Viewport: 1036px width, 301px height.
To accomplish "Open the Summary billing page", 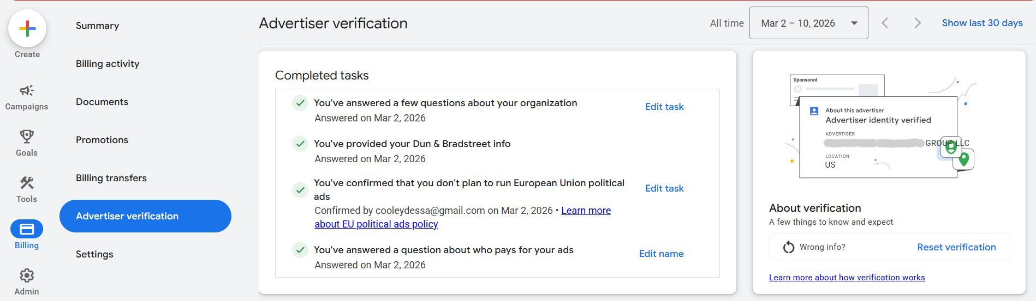I will [97, 26].
